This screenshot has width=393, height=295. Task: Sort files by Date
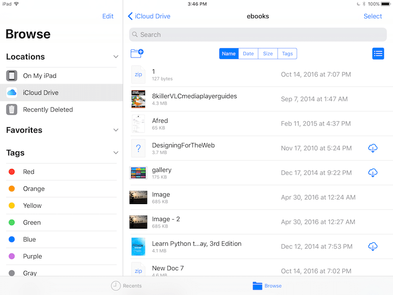pos(249,54)
